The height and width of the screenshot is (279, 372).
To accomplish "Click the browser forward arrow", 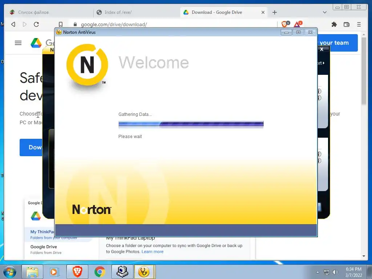I will click(24, 24).
